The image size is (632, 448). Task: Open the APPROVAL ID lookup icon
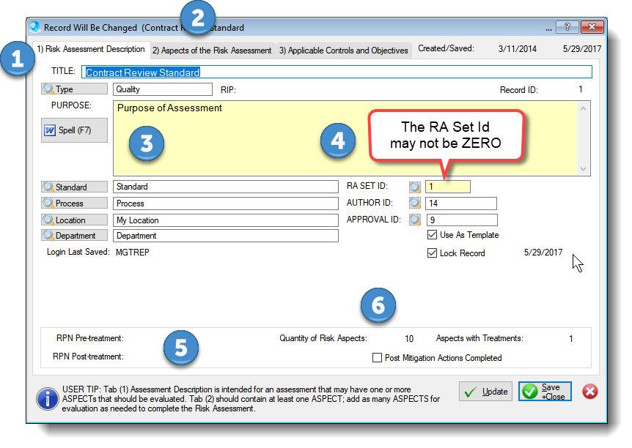[414, 220]
